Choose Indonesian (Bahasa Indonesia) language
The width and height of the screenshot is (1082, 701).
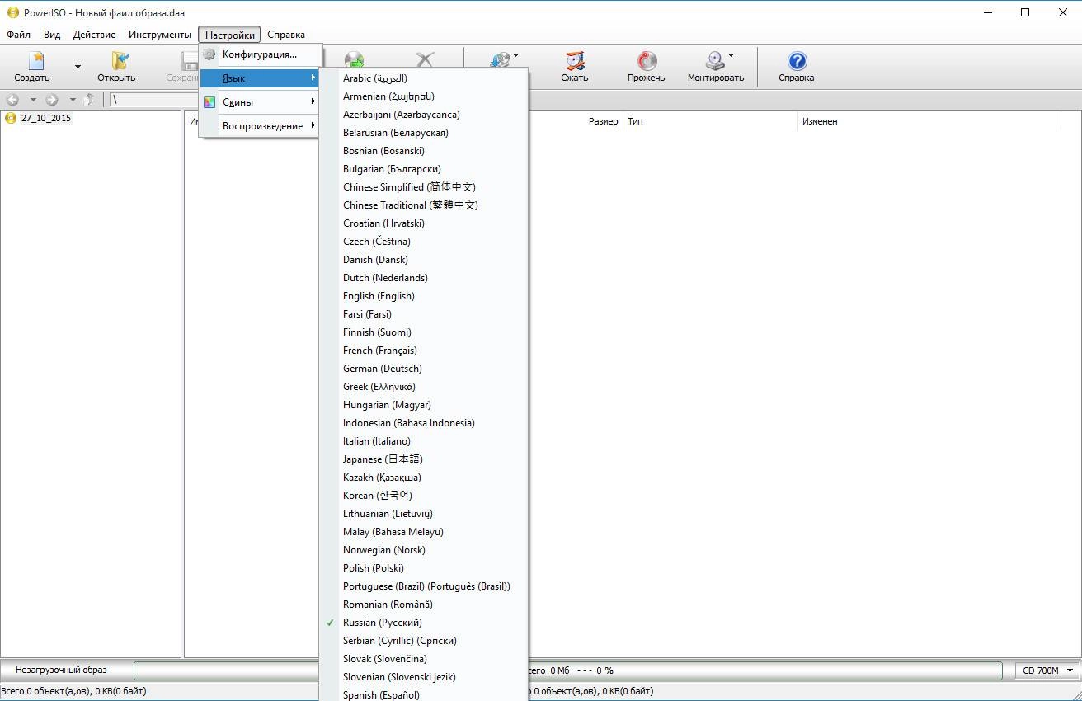point(423,423)
